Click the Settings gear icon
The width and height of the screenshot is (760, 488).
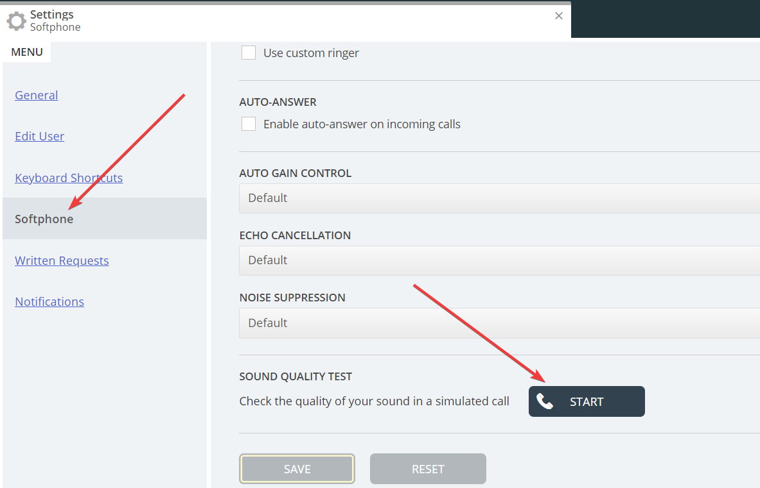coord(16,21)
